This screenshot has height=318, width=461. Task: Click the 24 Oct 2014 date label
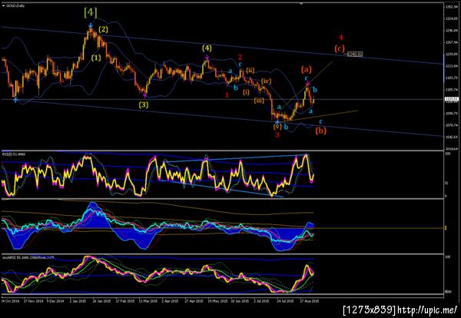pos(10,301)
